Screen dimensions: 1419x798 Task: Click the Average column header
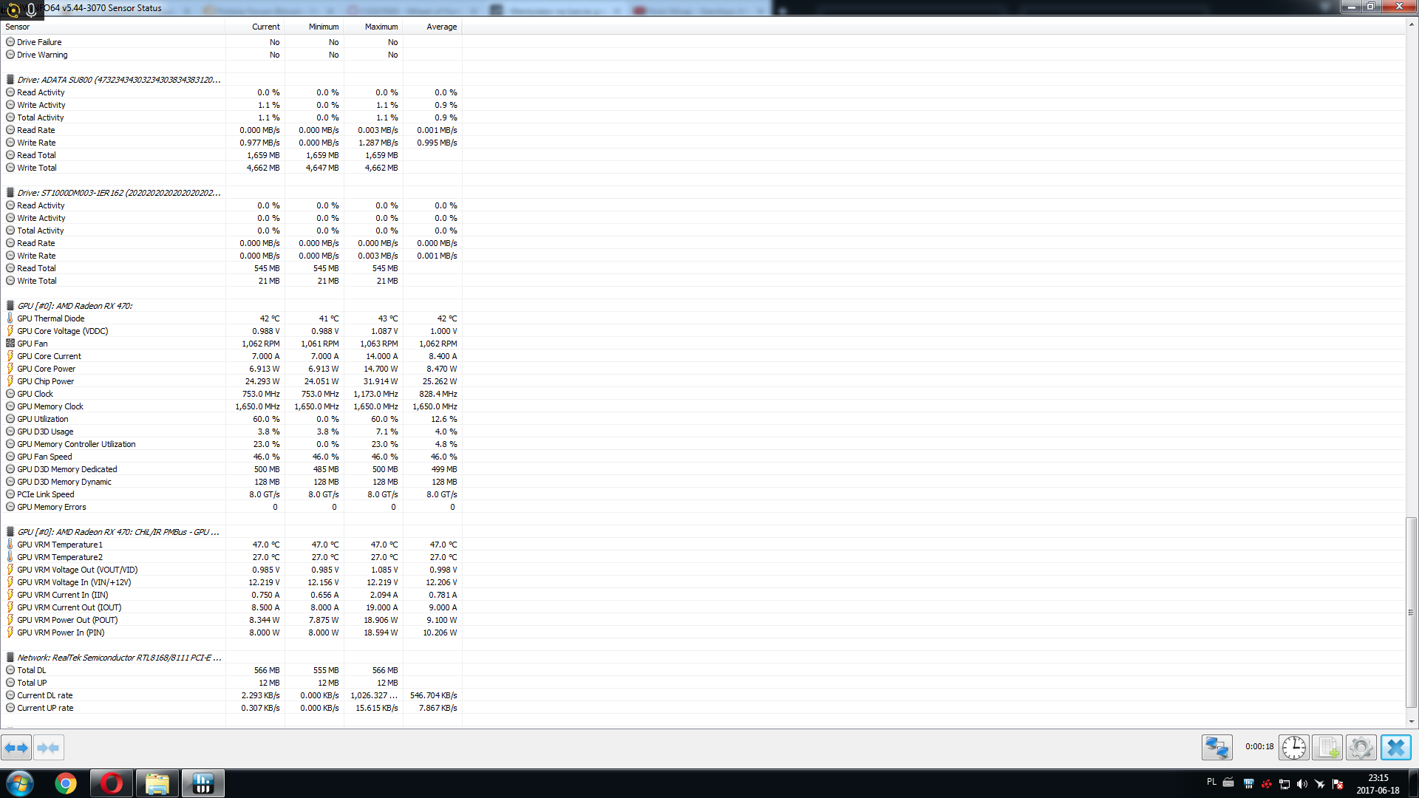click(x=432, y=27)
